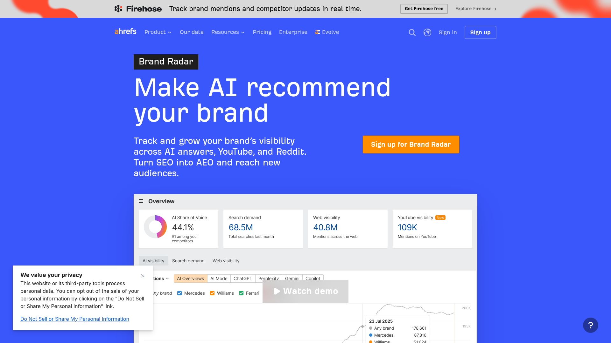The height and width of the screenshot is (343, 611).
Task: Click the Web visibility 40.8M value
Action: point(325,227)
